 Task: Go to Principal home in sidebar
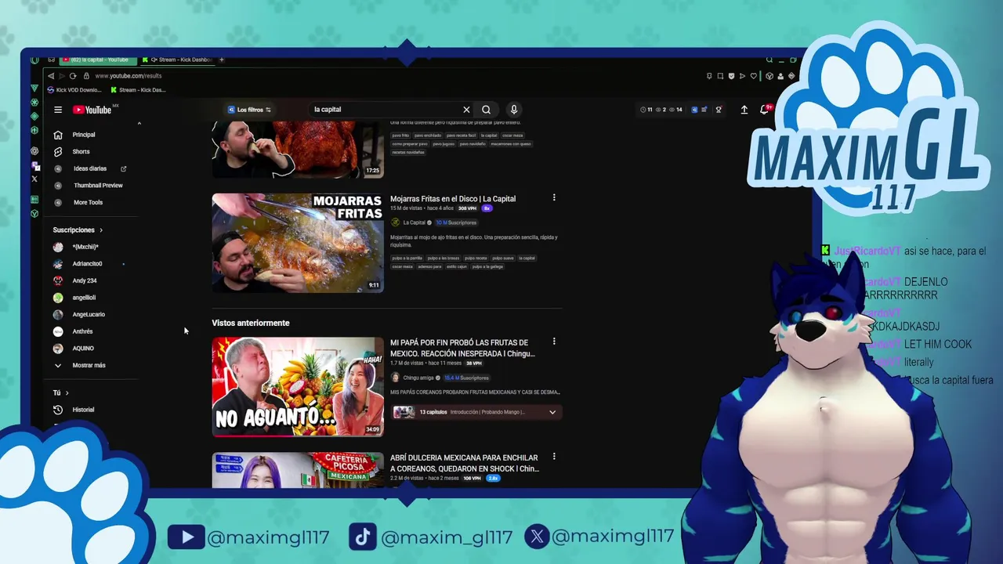83,135
